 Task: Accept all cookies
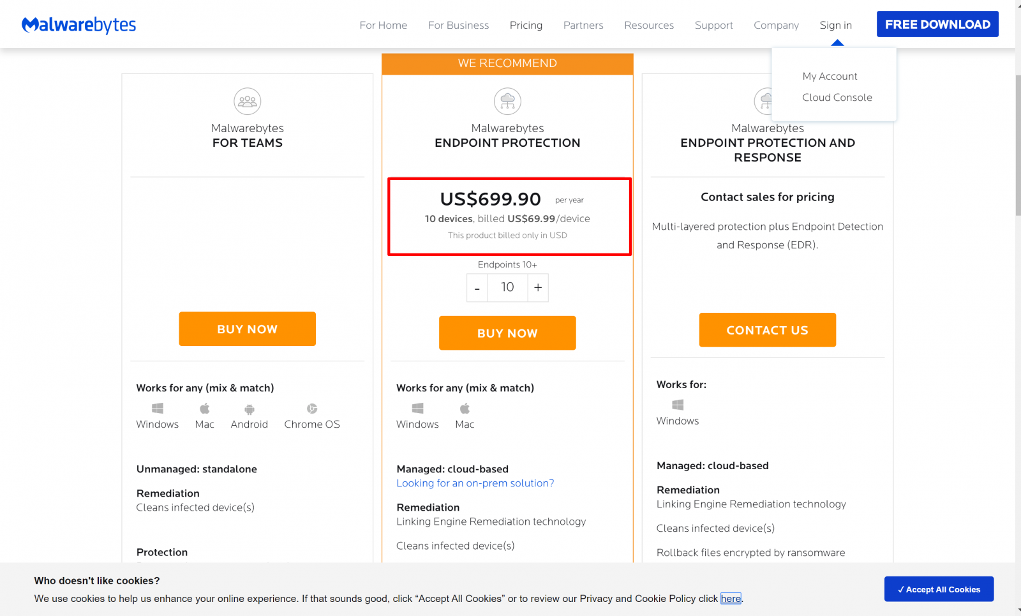[939, 589]
